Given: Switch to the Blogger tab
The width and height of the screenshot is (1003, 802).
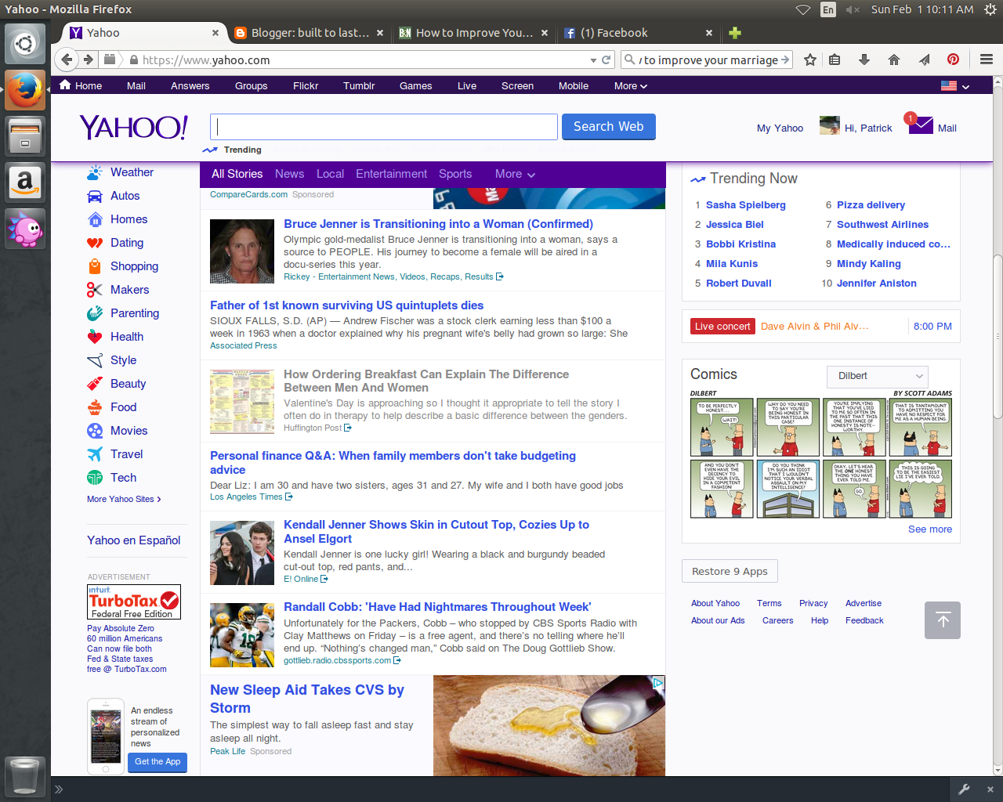Looking at the screenshot, I should pyautogui.click(x=310, y=33).
